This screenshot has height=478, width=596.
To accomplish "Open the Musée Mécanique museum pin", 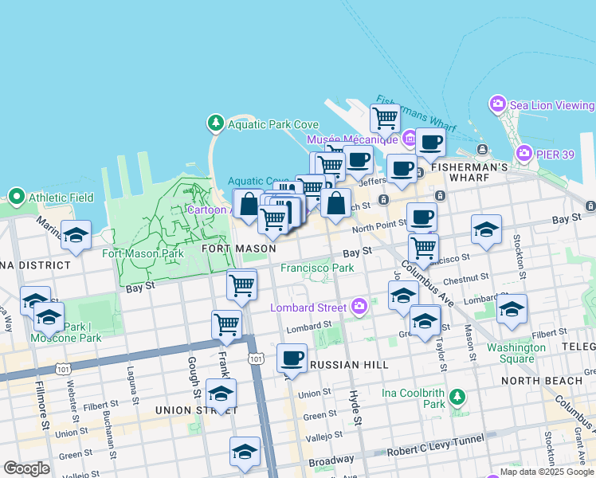I will (410, 139).
